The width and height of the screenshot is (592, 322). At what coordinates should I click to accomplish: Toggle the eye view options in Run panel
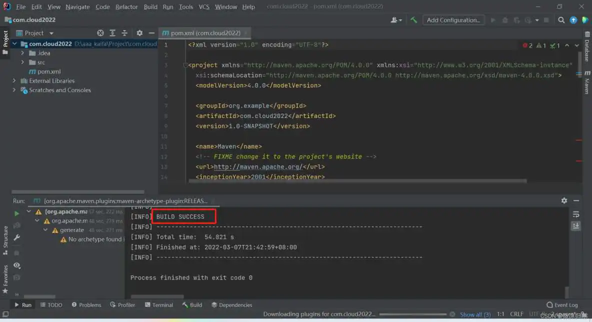pyautogui.click(x=17, y=265)
